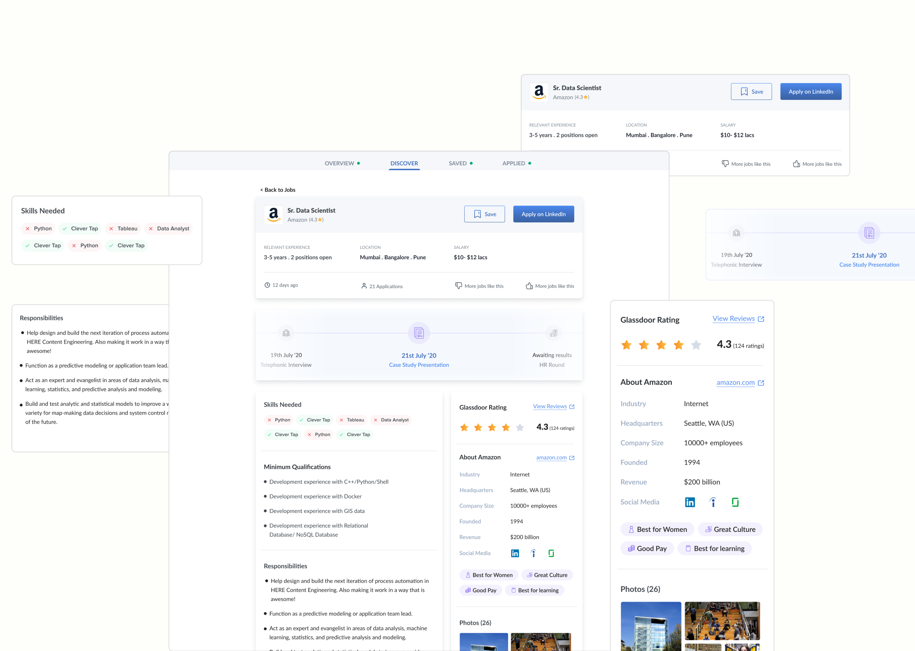
Task: Click the thumbs-up icon in center job card
Action: (529, 286)
